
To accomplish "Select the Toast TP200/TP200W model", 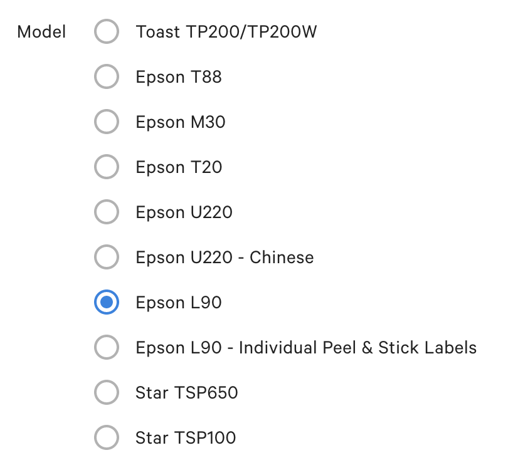I will pyautogui.click(x=107, y=31).
